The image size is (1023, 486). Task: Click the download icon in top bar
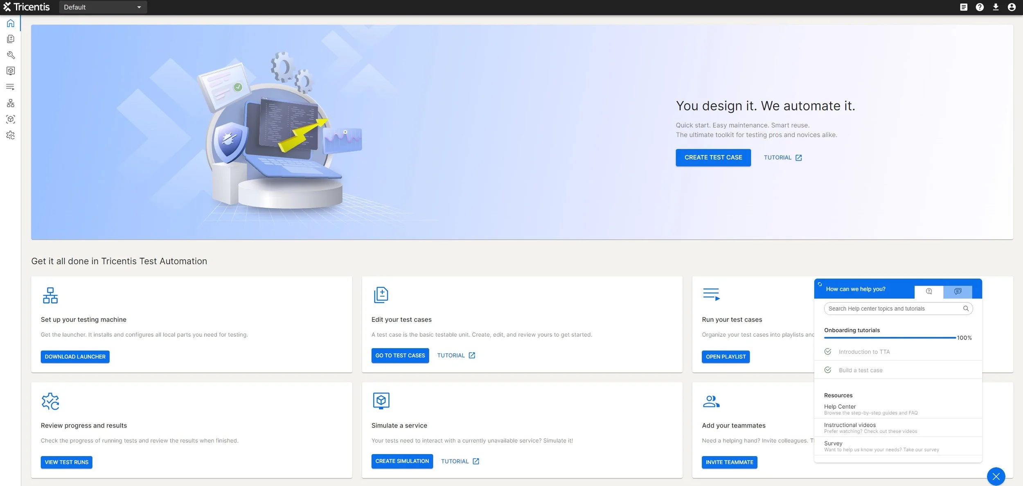point(996,7)
